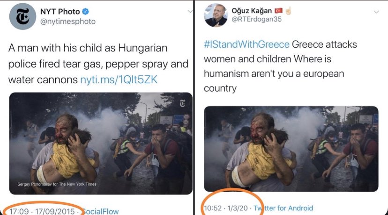Viewport: 388px width, 215px height.
Task: Click the 17:09 · 17/09/2015 timestamp
Action: coord(42,211)
